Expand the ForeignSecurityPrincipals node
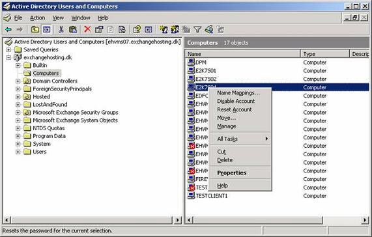Image resolution: width=372 pixels, height=237 pixels. click(x=18, y=89)
